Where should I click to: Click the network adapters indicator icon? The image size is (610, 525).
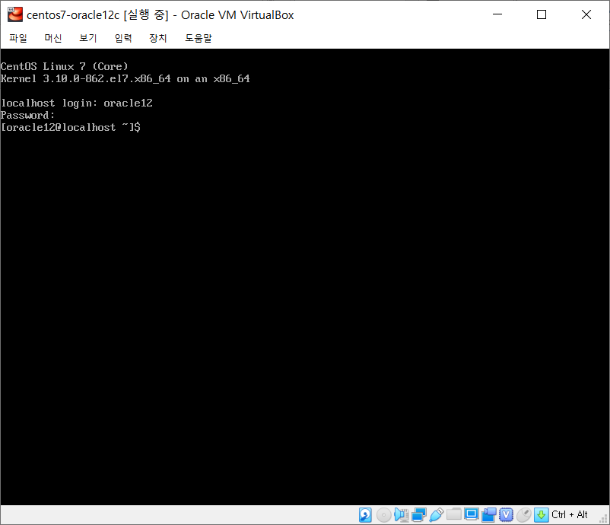coord(419,515)
